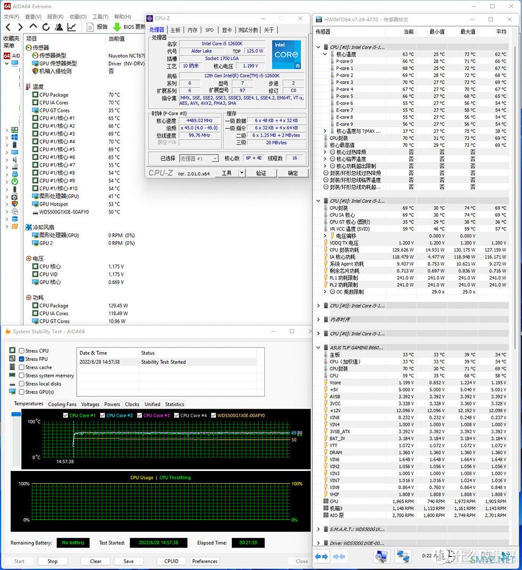Click the 冷却风扇 fan section icon
Screen dimensions: 522x570
29,227
